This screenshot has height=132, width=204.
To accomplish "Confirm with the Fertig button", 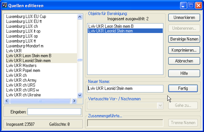I will pyautogui.click(x=183, y=88).
